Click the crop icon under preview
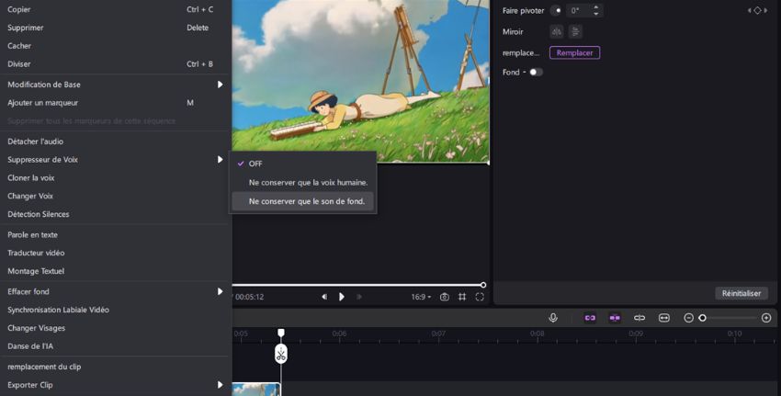 (x=462, y=297)
